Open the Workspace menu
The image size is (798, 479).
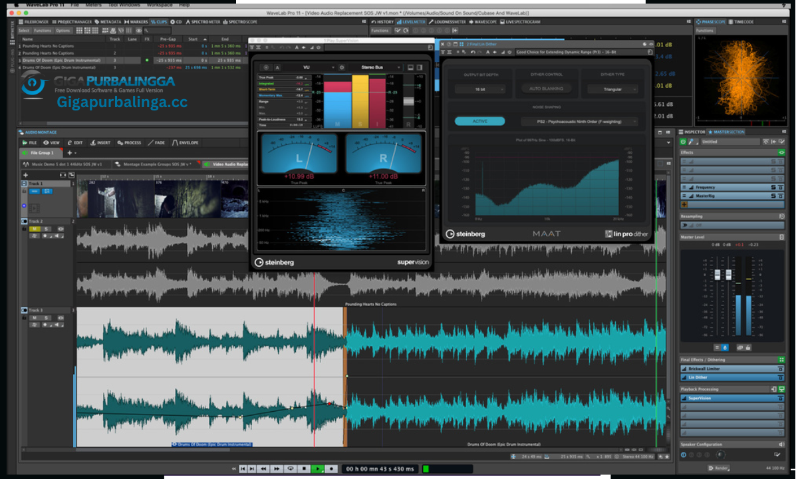(x=159, y=5)
